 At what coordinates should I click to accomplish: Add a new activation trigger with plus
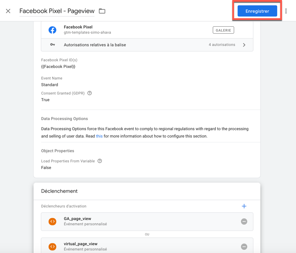[244, 206]
